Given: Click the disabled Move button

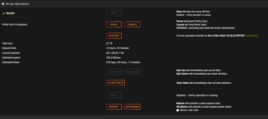Looking at the screenshot, I should (114, 95).
